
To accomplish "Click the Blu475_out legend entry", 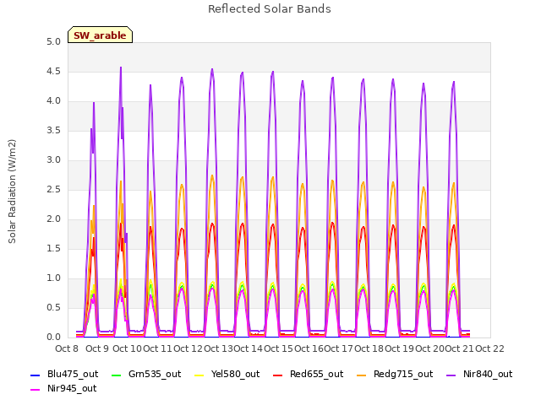I will coord(64,374).
